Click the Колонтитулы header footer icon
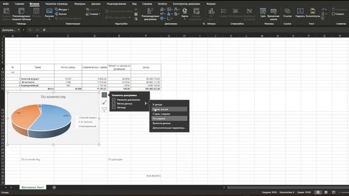 pyautogui.click(x=312, y=13)
